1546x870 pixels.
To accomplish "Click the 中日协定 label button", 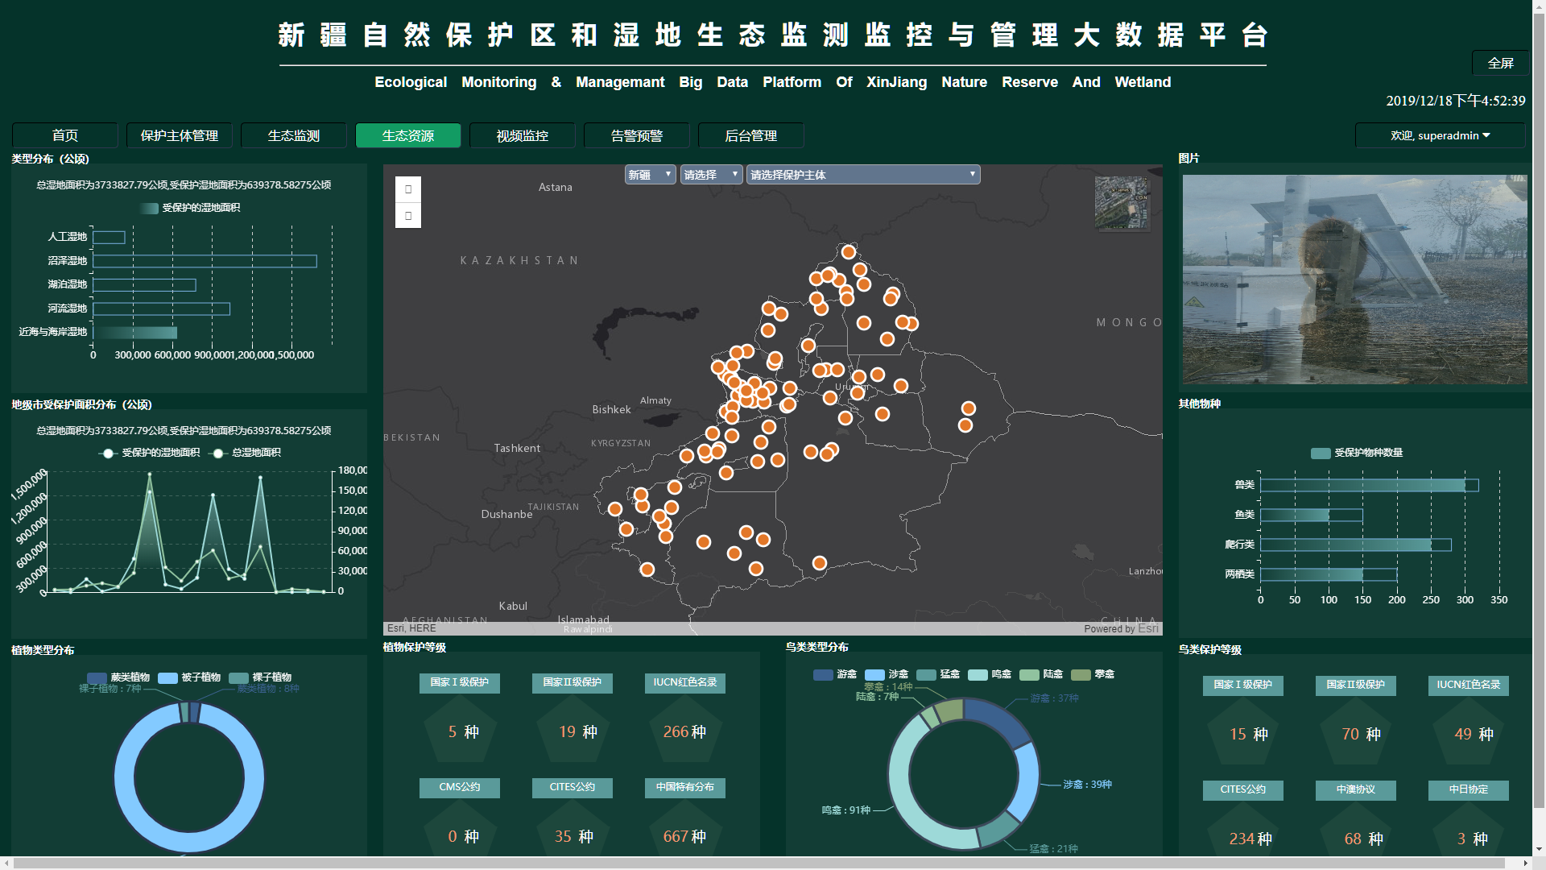I will point(1469,790).
